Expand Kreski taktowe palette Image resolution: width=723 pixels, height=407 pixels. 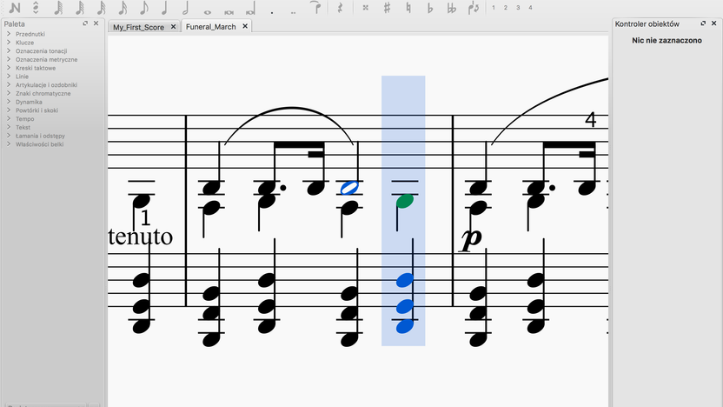point(9,67)
